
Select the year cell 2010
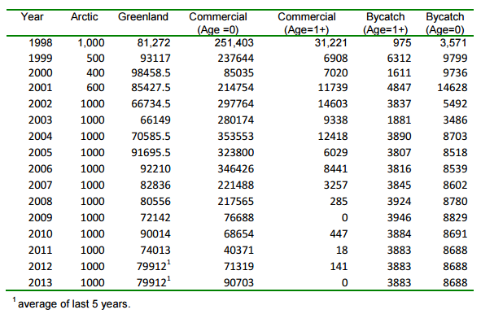coord(41,234)
